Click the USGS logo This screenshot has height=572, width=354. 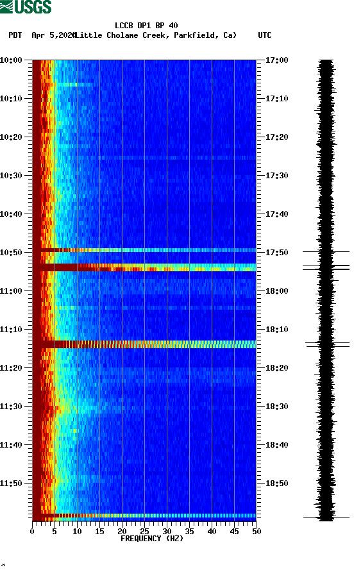click(26, 6)
